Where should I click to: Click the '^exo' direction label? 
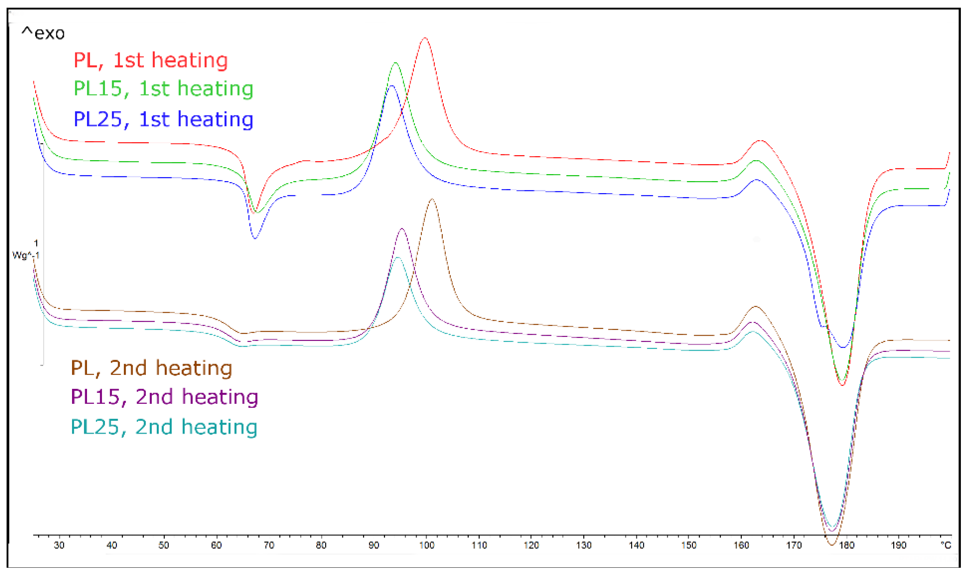pyautogui.click(x=43, y=33)
